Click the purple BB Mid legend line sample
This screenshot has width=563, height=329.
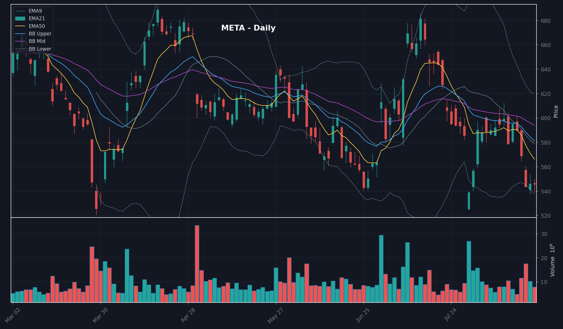[x=20, y=41]
